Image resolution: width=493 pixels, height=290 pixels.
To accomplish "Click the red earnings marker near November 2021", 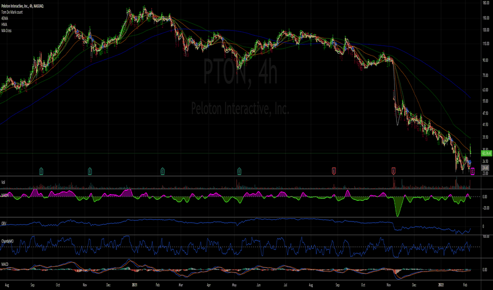I will [394, 171].
